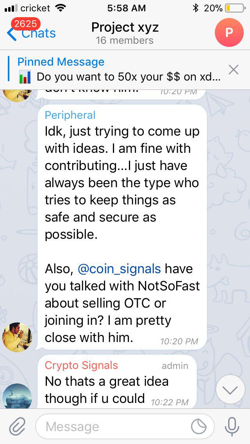Tap the bar chart emoji in pinned message

pos(25,77)
